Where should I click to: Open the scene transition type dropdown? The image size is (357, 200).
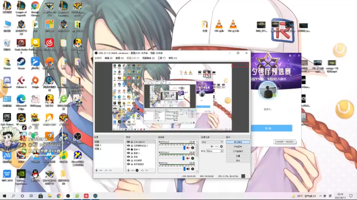pyautogui.click(x=212, y=142)
